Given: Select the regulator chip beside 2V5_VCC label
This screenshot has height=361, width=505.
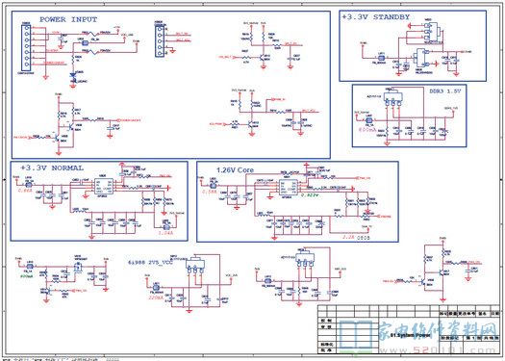Looking at the screenshot, I should pyautogui.click(x=195, y=265).
